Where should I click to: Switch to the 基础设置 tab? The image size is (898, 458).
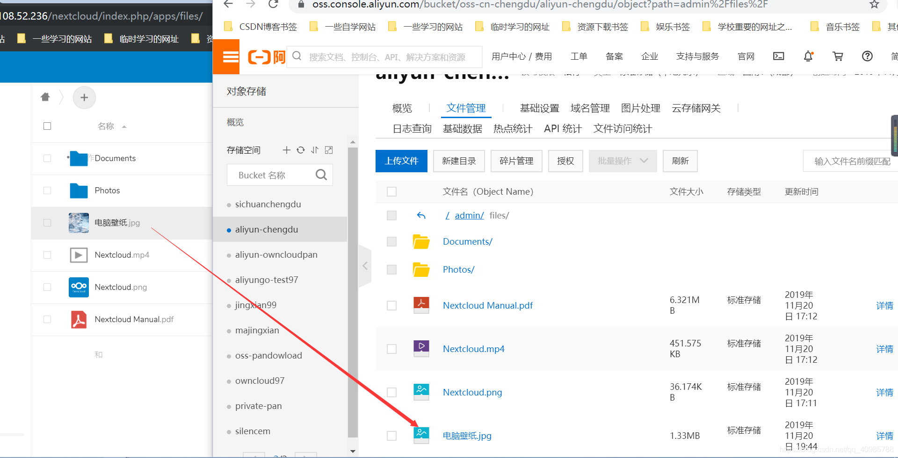point(540,108)
